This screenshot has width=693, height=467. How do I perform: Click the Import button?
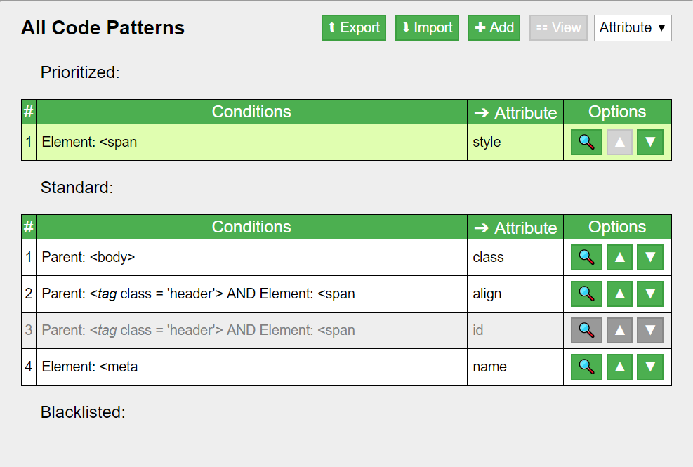[x=427, y=28]
